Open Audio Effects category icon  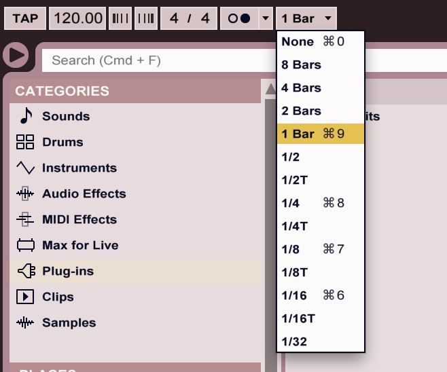tap(25, 193)
